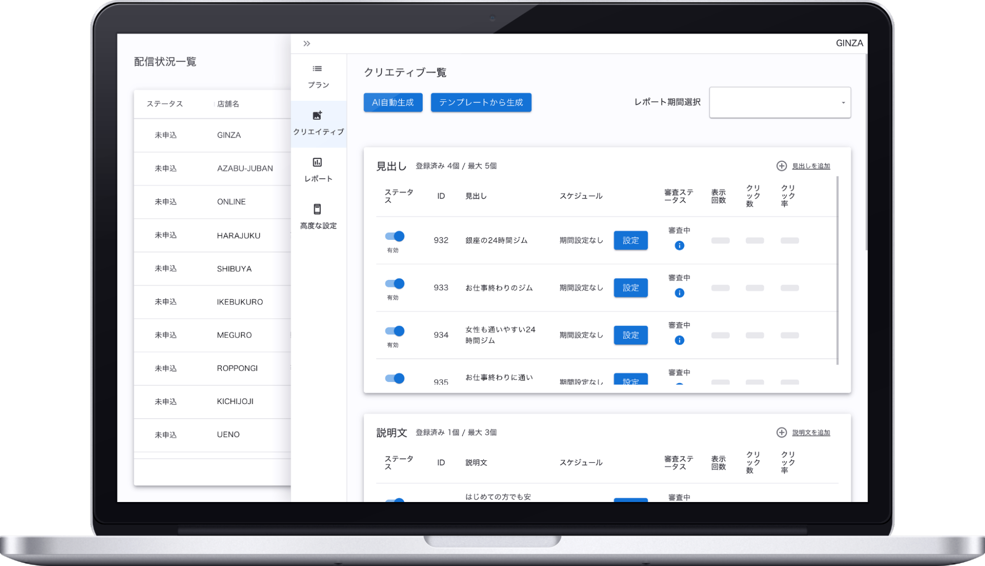985x566 pixels.
Task: Click テンプレートから生成 button
Action: (x=481, y=102)
